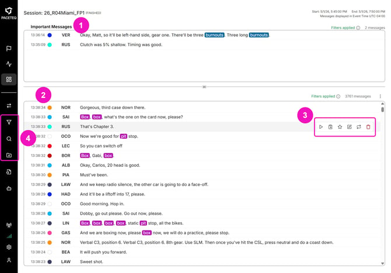Click info icon beside Important Messages filters applied
391x273 pixels.
coord(358,27)
